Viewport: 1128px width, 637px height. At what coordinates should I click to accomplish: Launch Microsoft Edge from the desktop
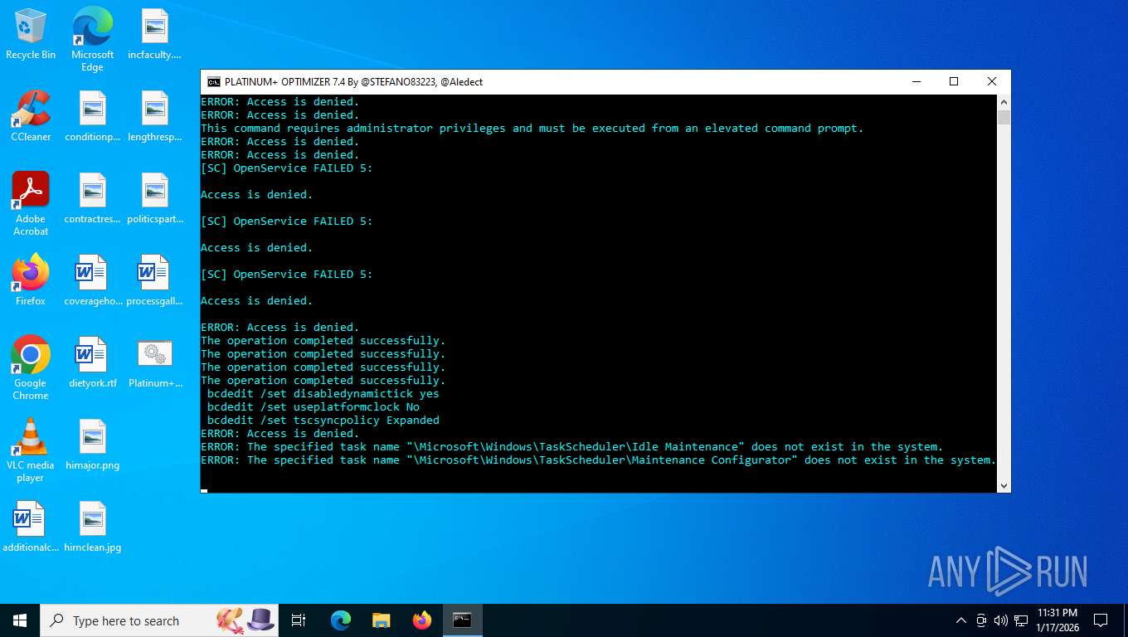click(92, 39)
